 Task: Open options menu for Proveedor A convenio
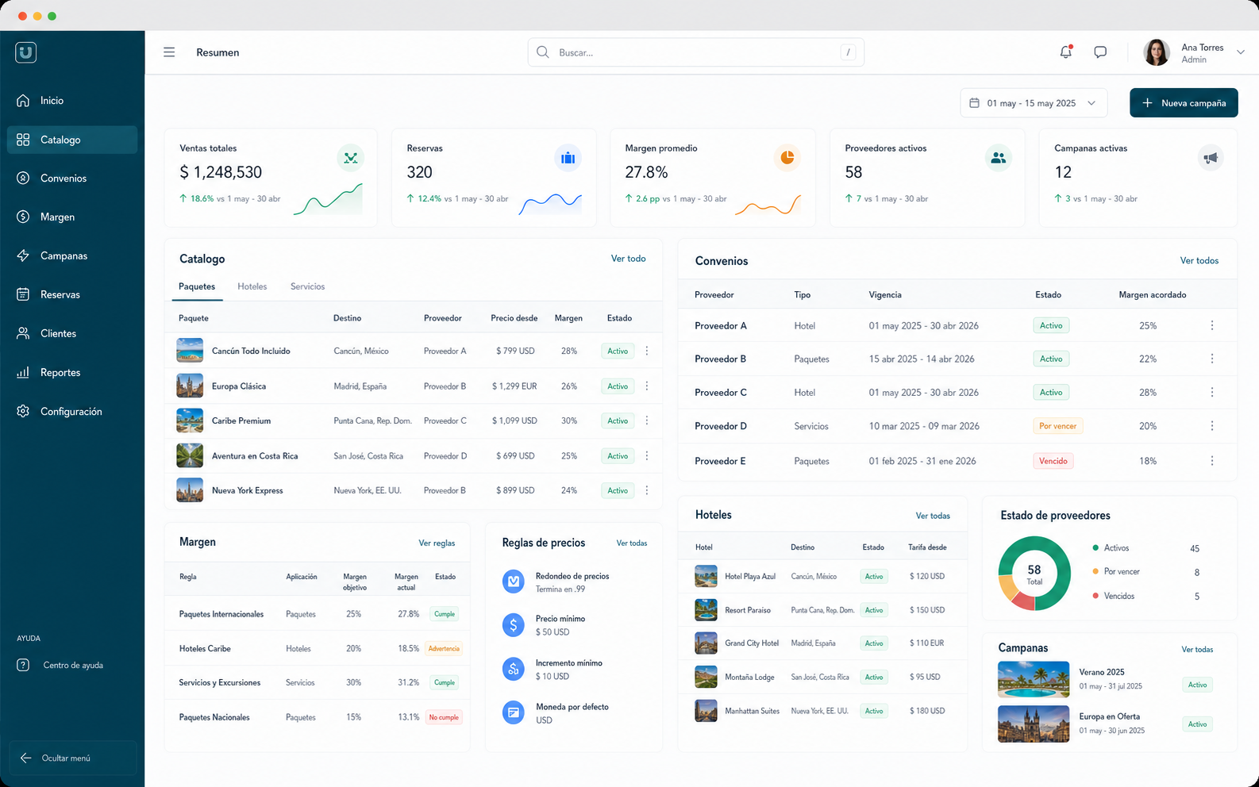coord(1212,325)
